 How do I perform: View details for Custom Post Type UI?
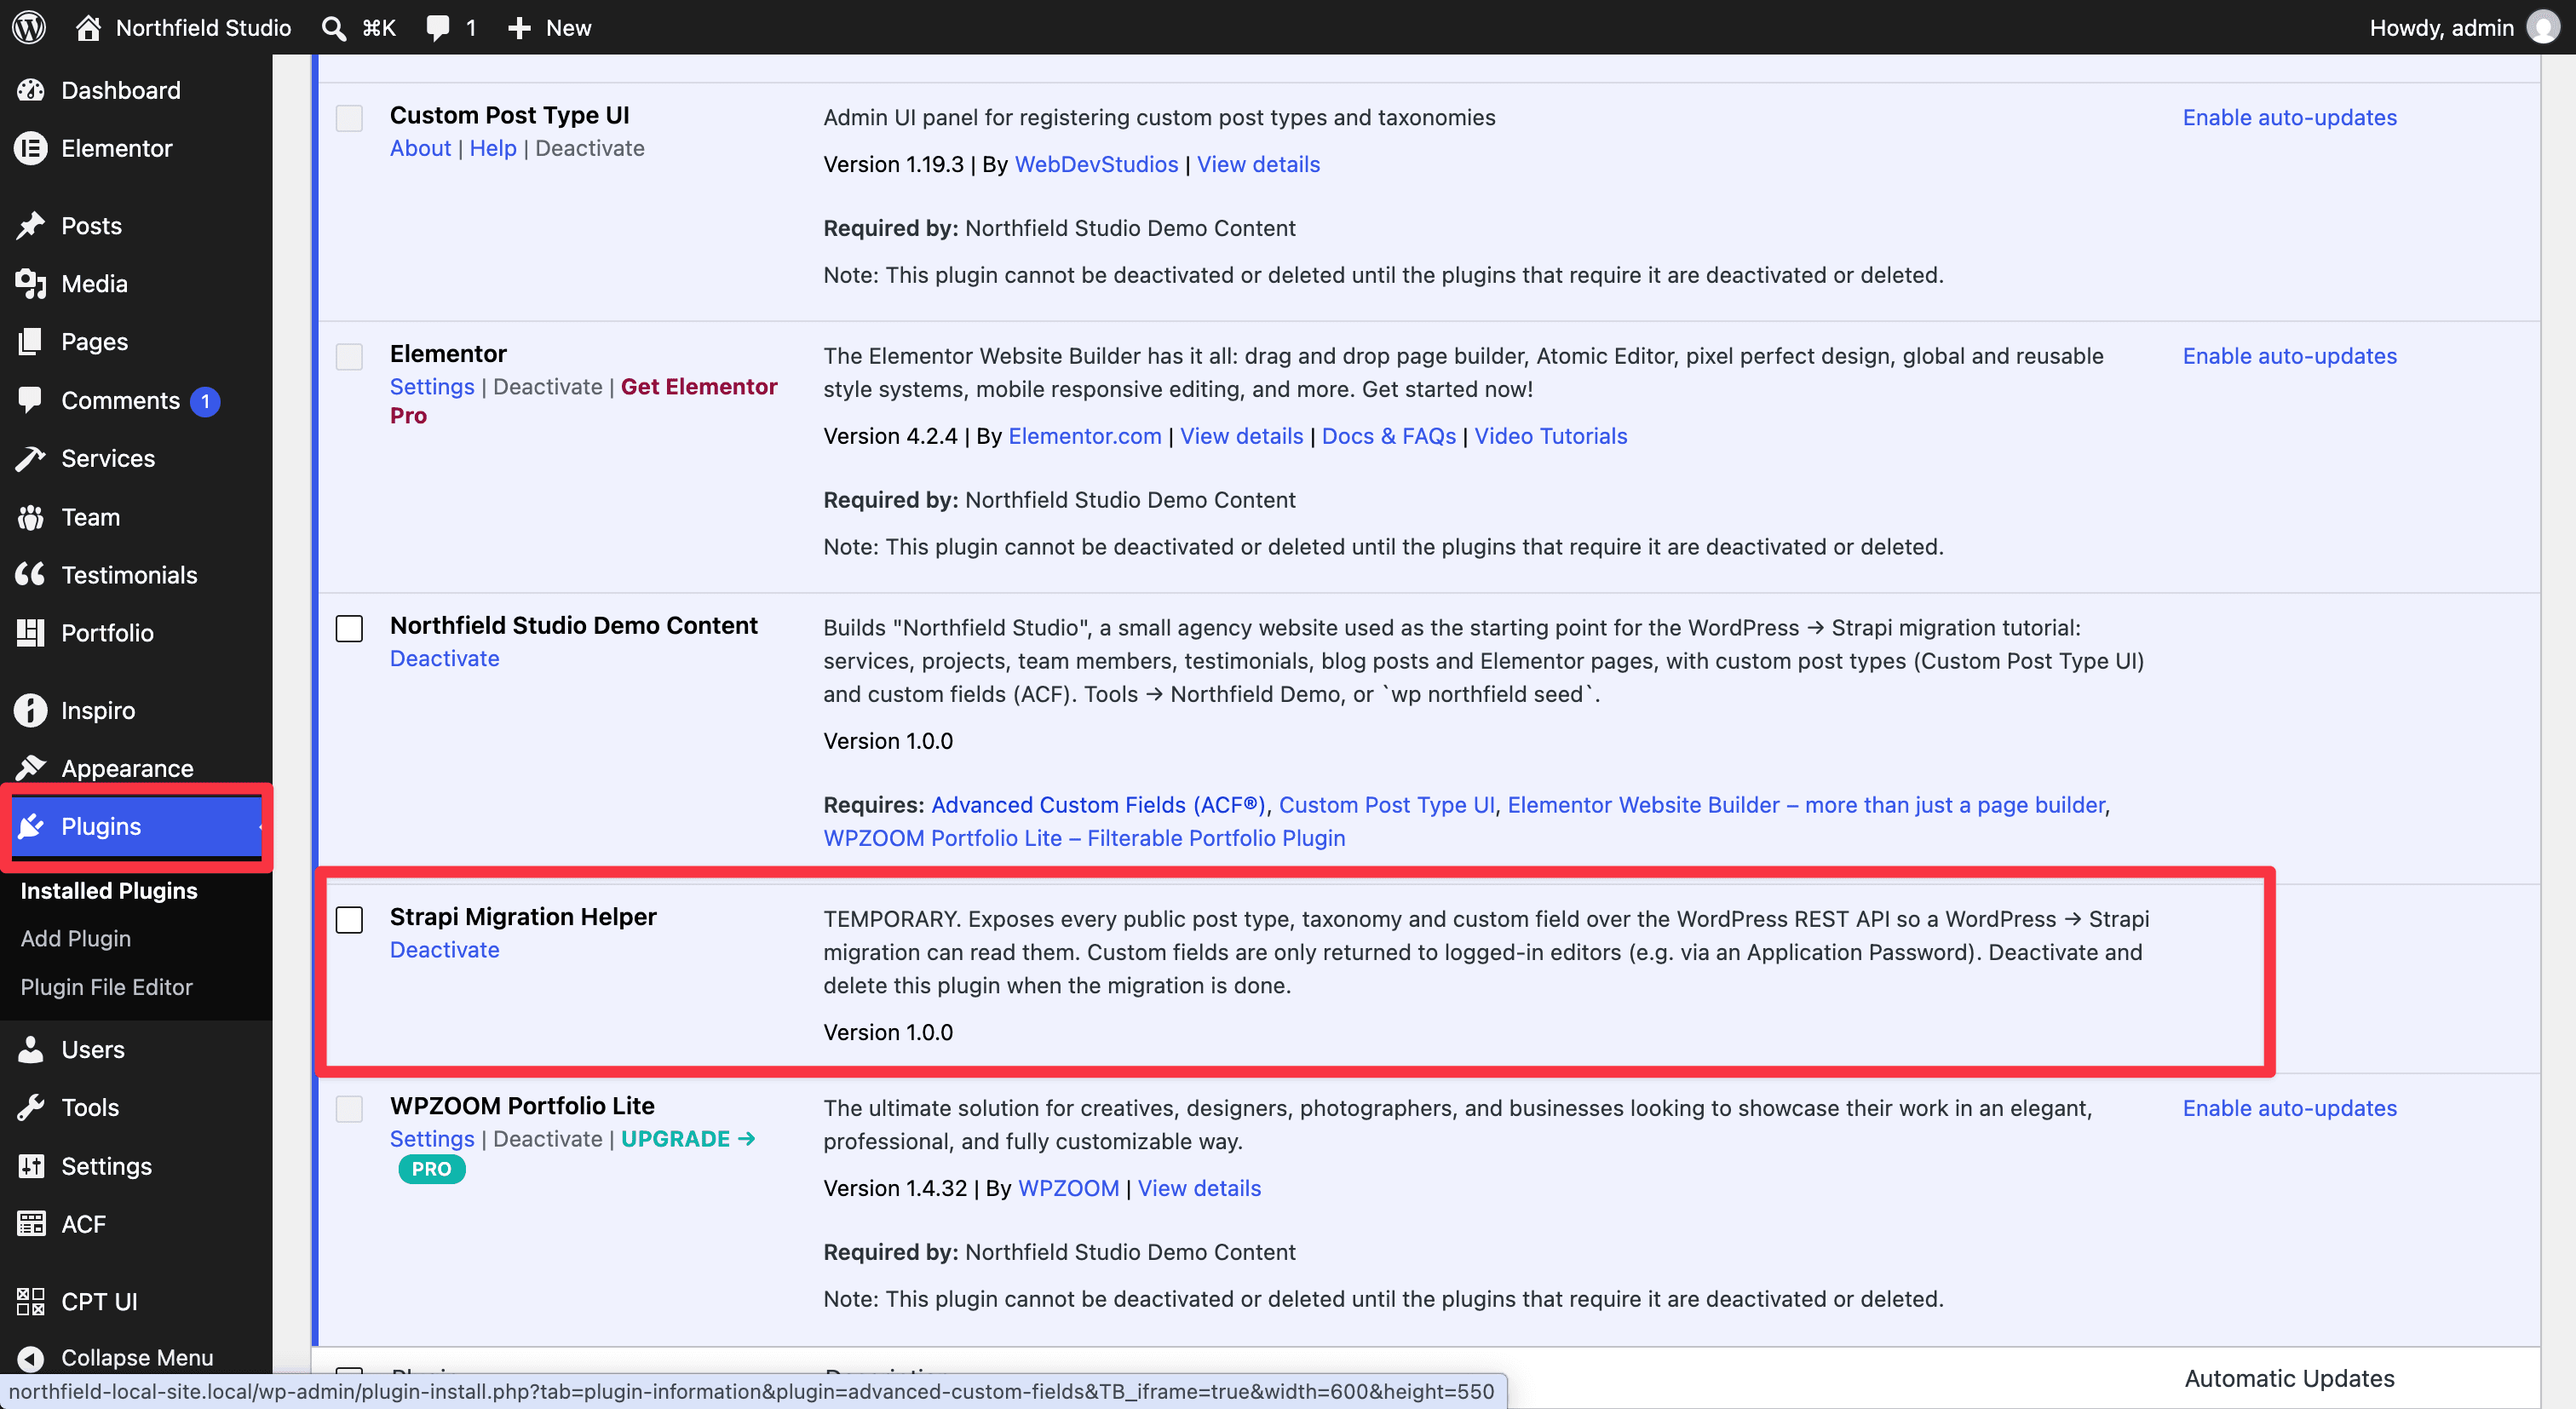pyautogui.click(x=1258, y=164)
